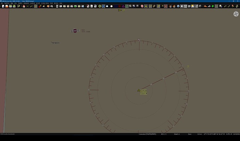
Task: Open the Window menu
Action: [56, 3]
